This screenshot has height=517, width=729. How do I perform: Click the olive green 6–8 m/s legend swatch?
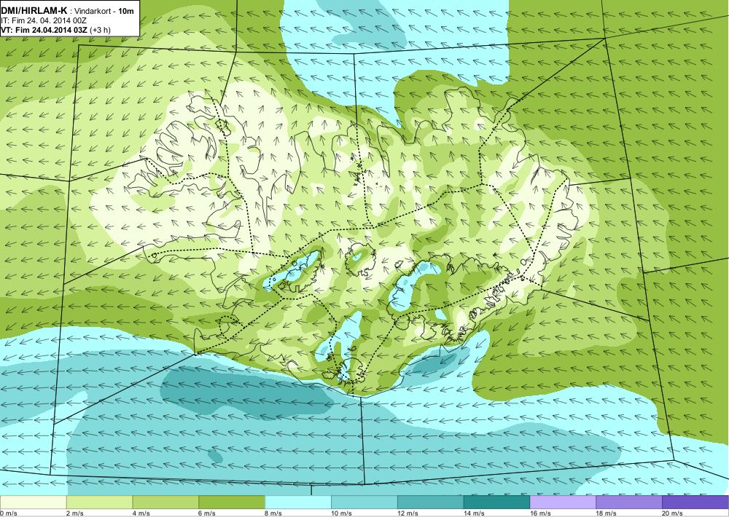232,502
